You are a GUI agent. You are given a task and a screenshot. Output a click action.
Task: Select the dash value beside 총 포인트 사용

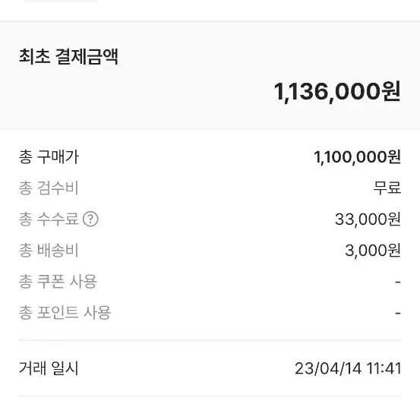398,313
